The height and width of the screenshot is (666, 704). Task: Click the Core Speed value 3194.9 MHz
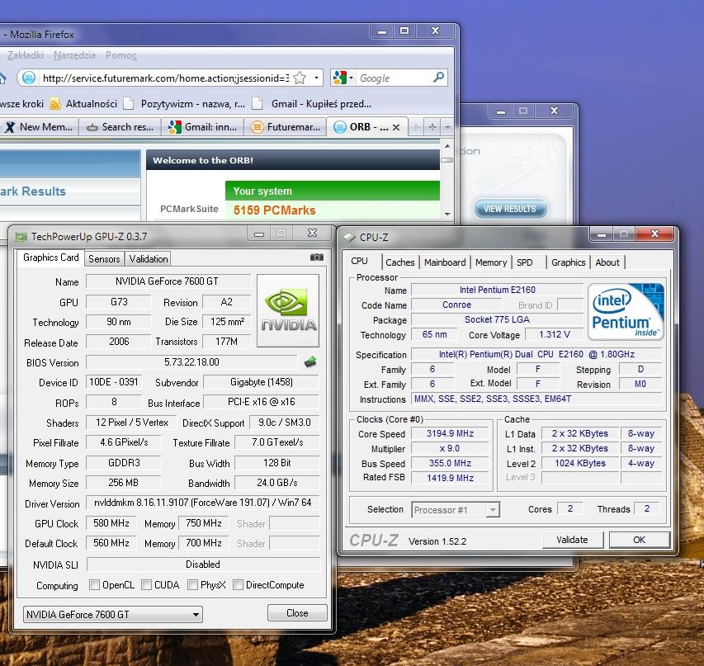(x=450, y=433)
